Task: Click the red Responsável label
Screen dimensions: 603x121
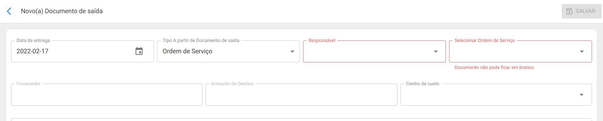Action: [x=322, y=40]
